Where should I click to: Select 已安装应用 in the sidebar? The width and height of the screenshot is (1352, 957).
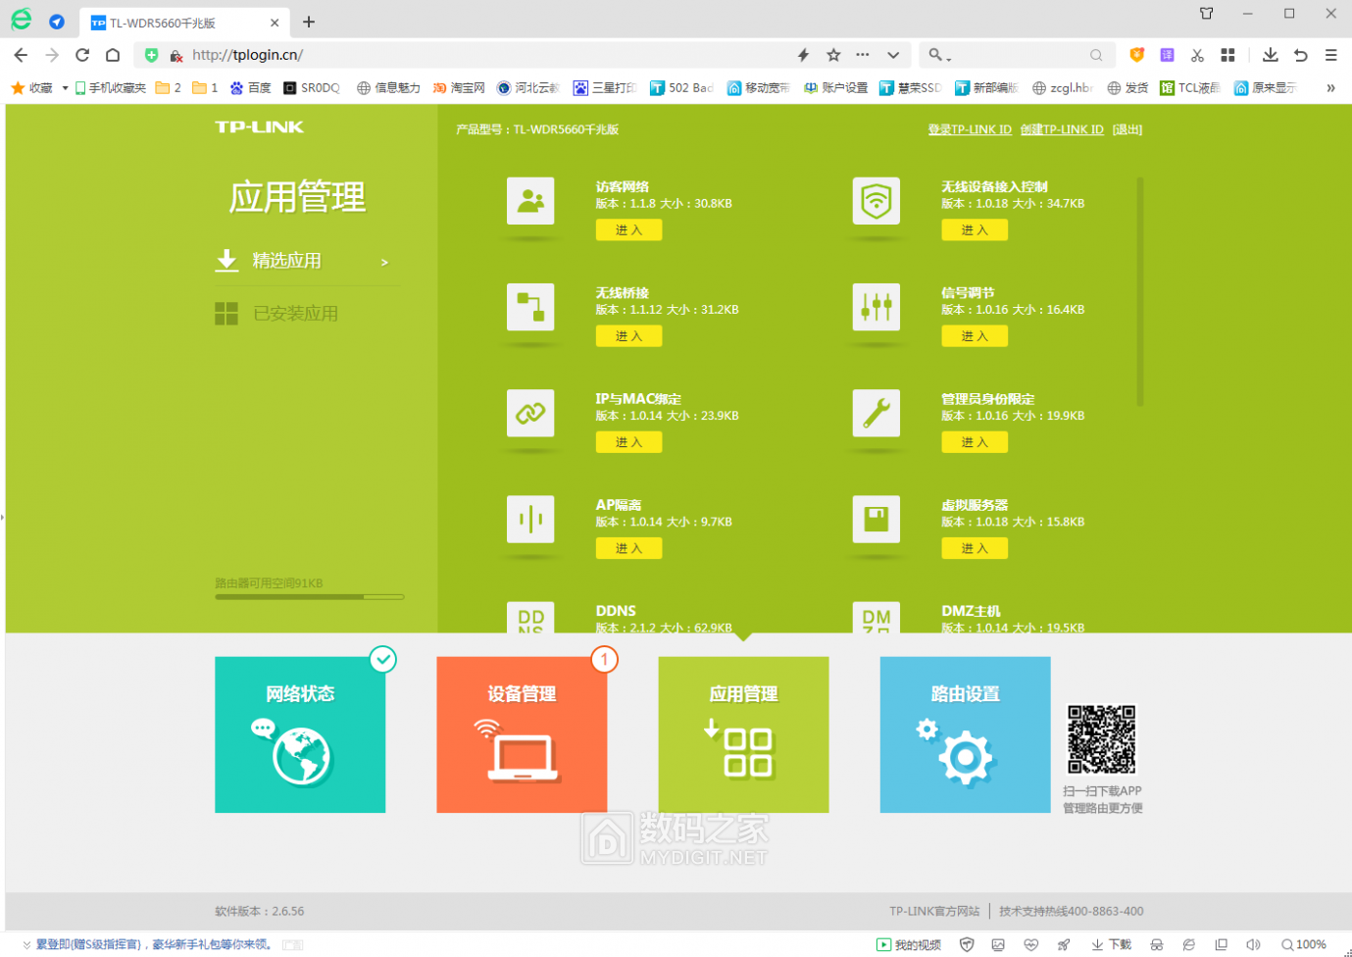[295, 314]
